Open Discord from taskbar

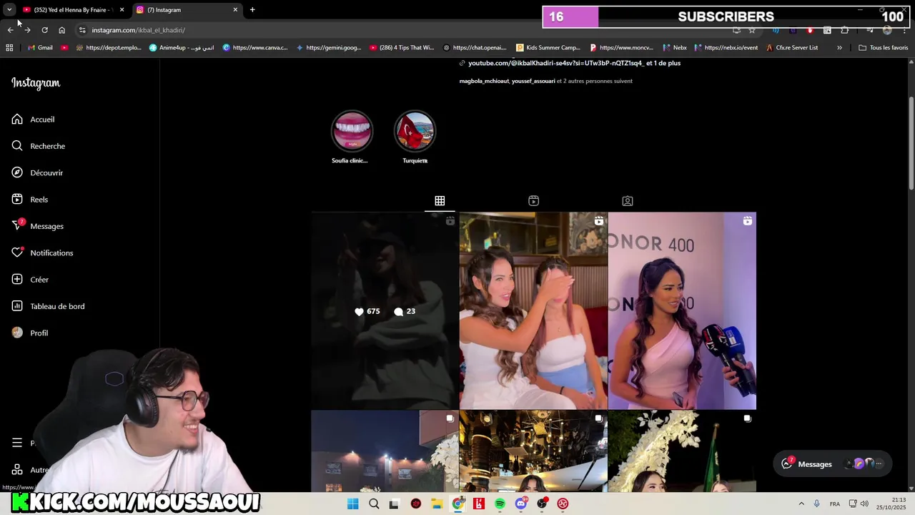point(521,504)
